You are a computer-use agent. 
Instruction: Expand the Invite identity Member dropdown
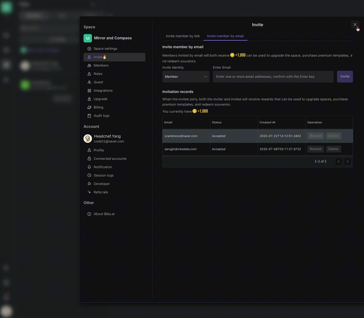pos(186,77)
